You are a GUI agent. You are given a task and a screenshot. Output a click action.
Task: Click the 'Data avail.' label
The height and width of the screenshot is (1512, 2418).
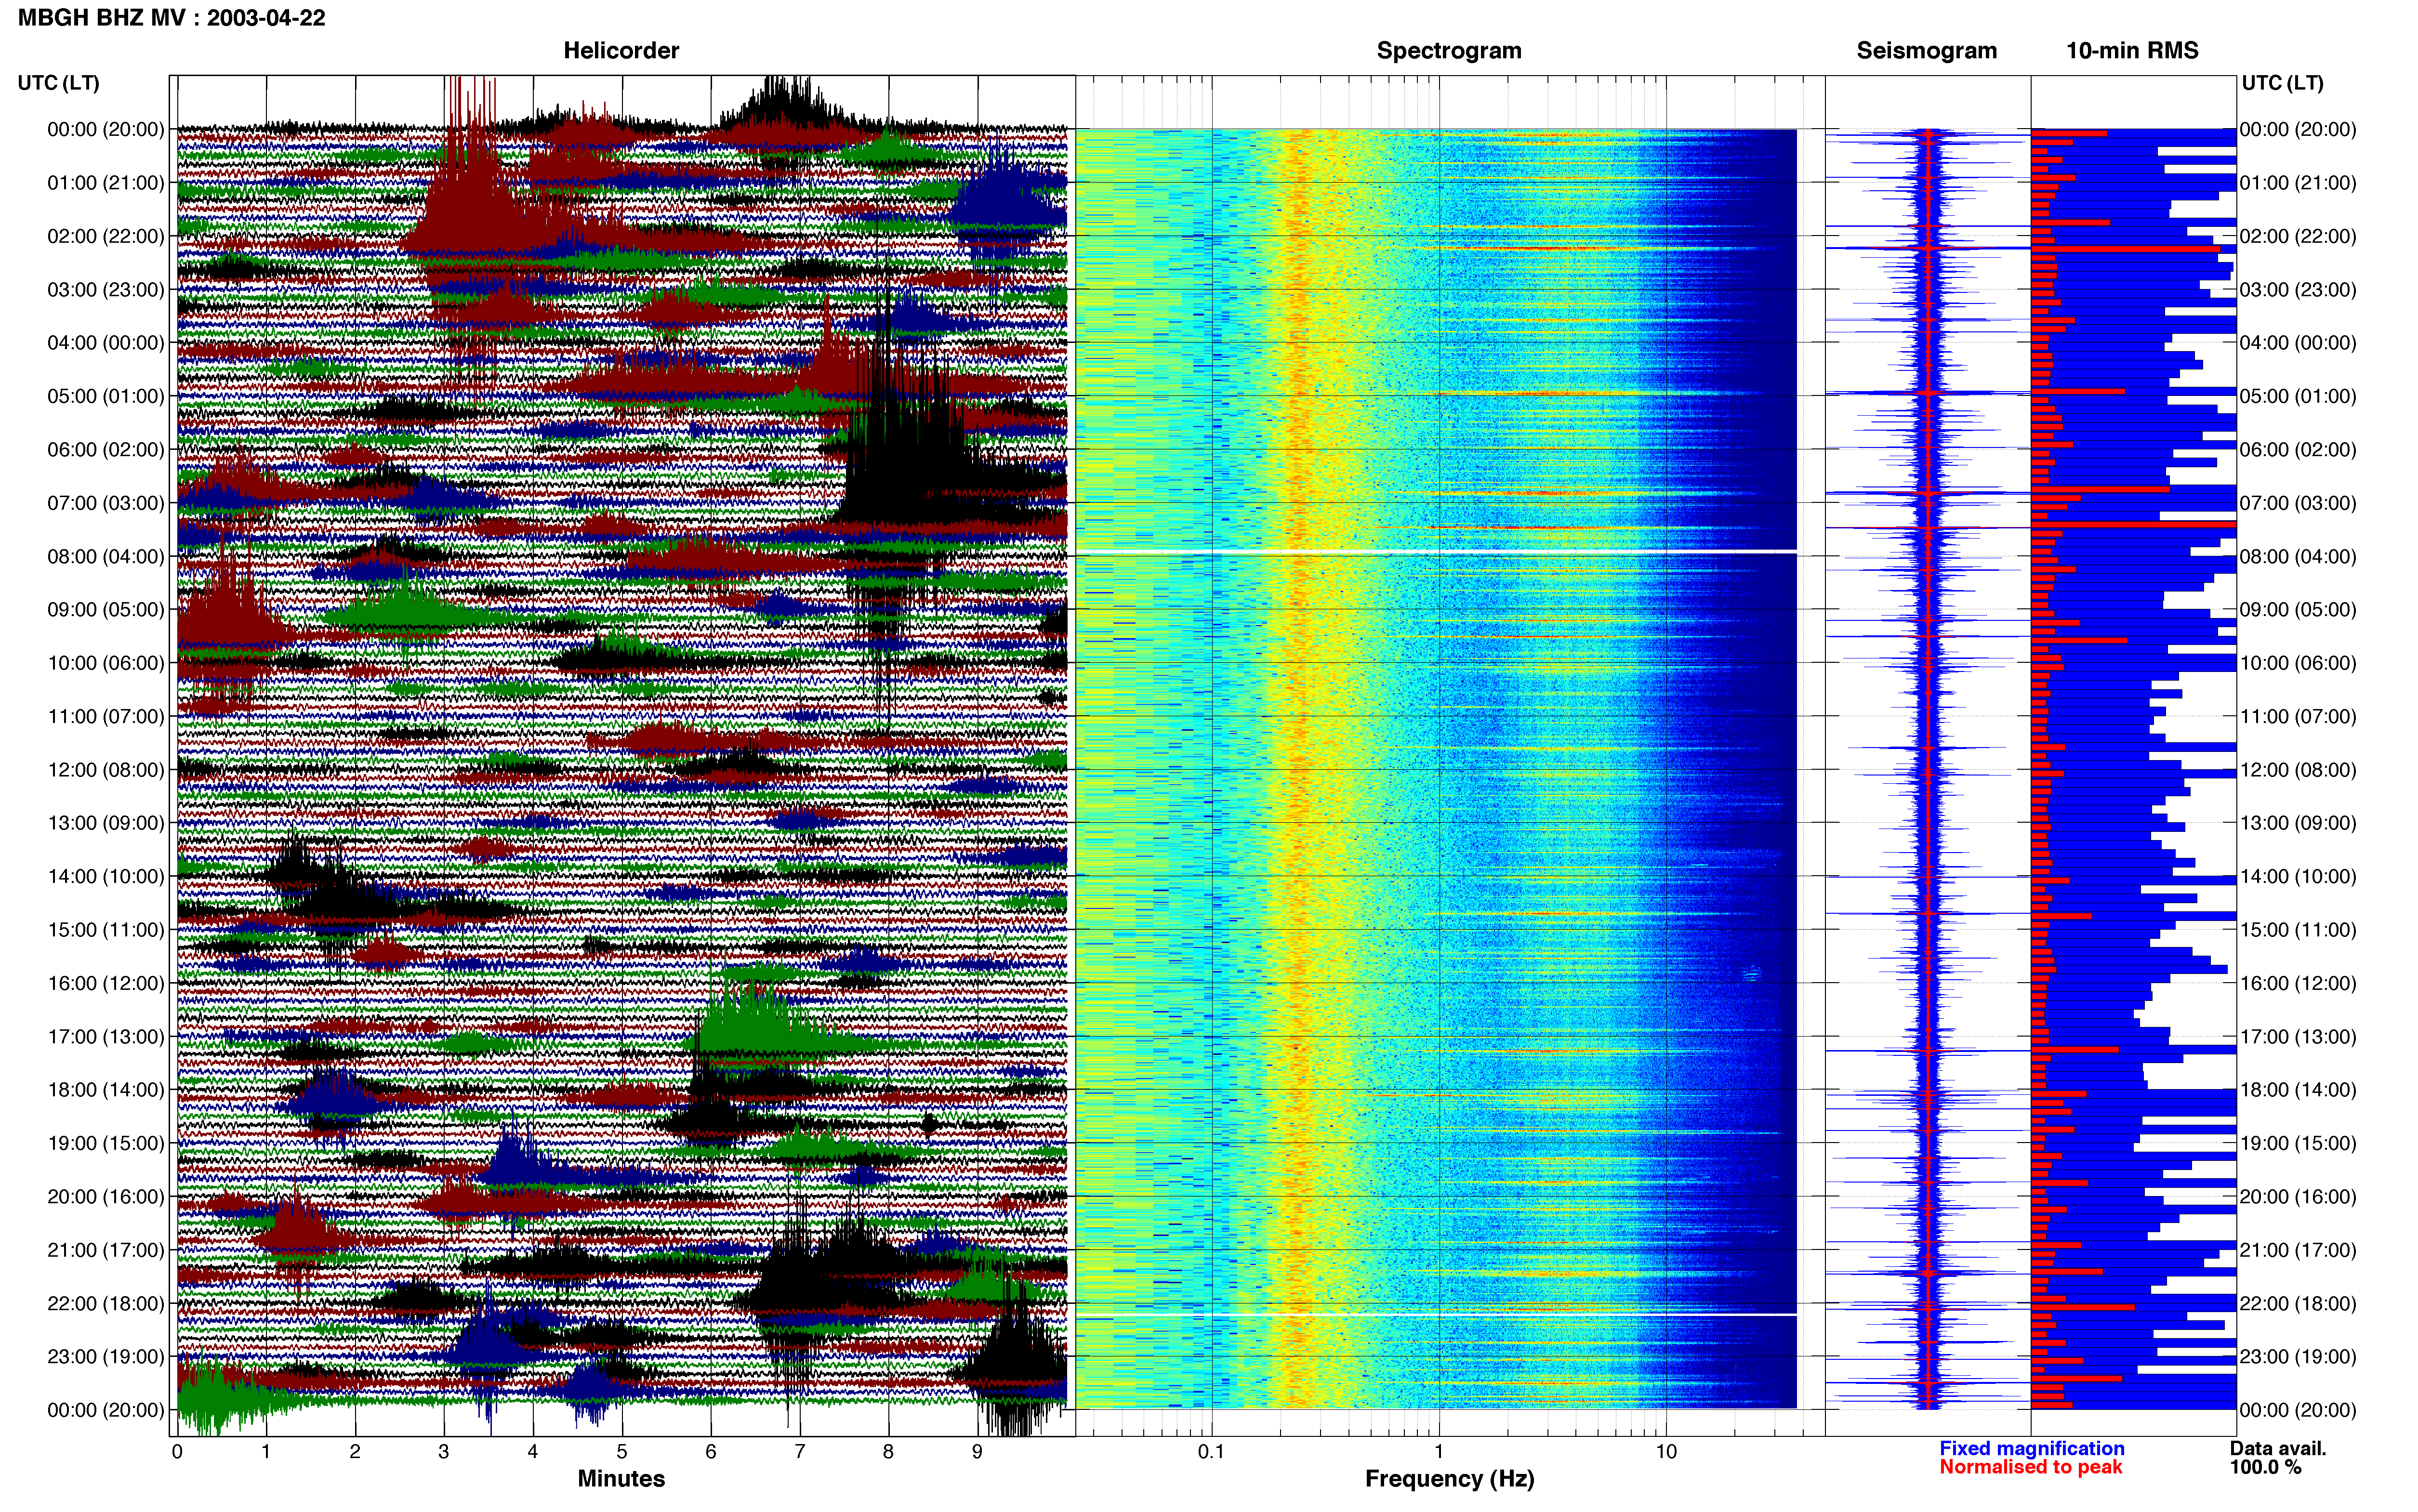2278,1449
